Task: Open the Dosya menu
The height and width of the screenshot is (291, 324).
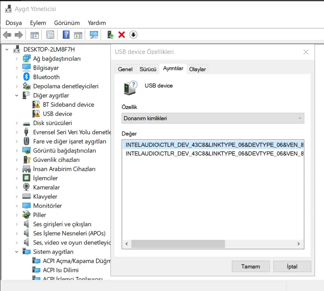Action: click(x=13, y=23)
